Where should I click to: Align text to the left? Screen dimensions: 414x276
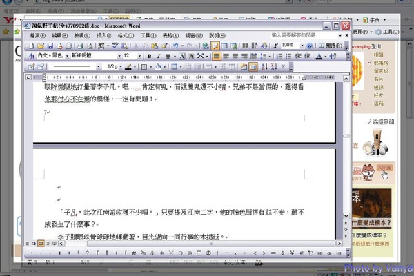(x=226, y=56)
